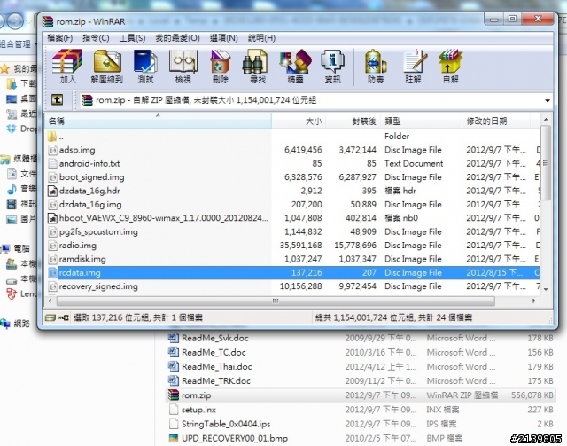Click the 自解 (SFX) toolbar icon
Image resolution: width=567 pixels, height=446 pixels.
[x=450, y=67]
